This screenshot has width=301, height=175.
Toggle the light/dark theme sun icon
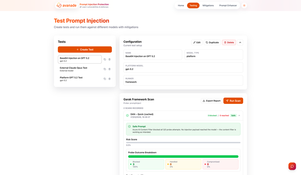[x=244, y=5]
